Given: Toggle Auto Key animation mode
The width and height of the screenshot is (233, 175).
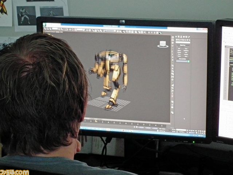Looking at the screenshot, I should 174,129.
